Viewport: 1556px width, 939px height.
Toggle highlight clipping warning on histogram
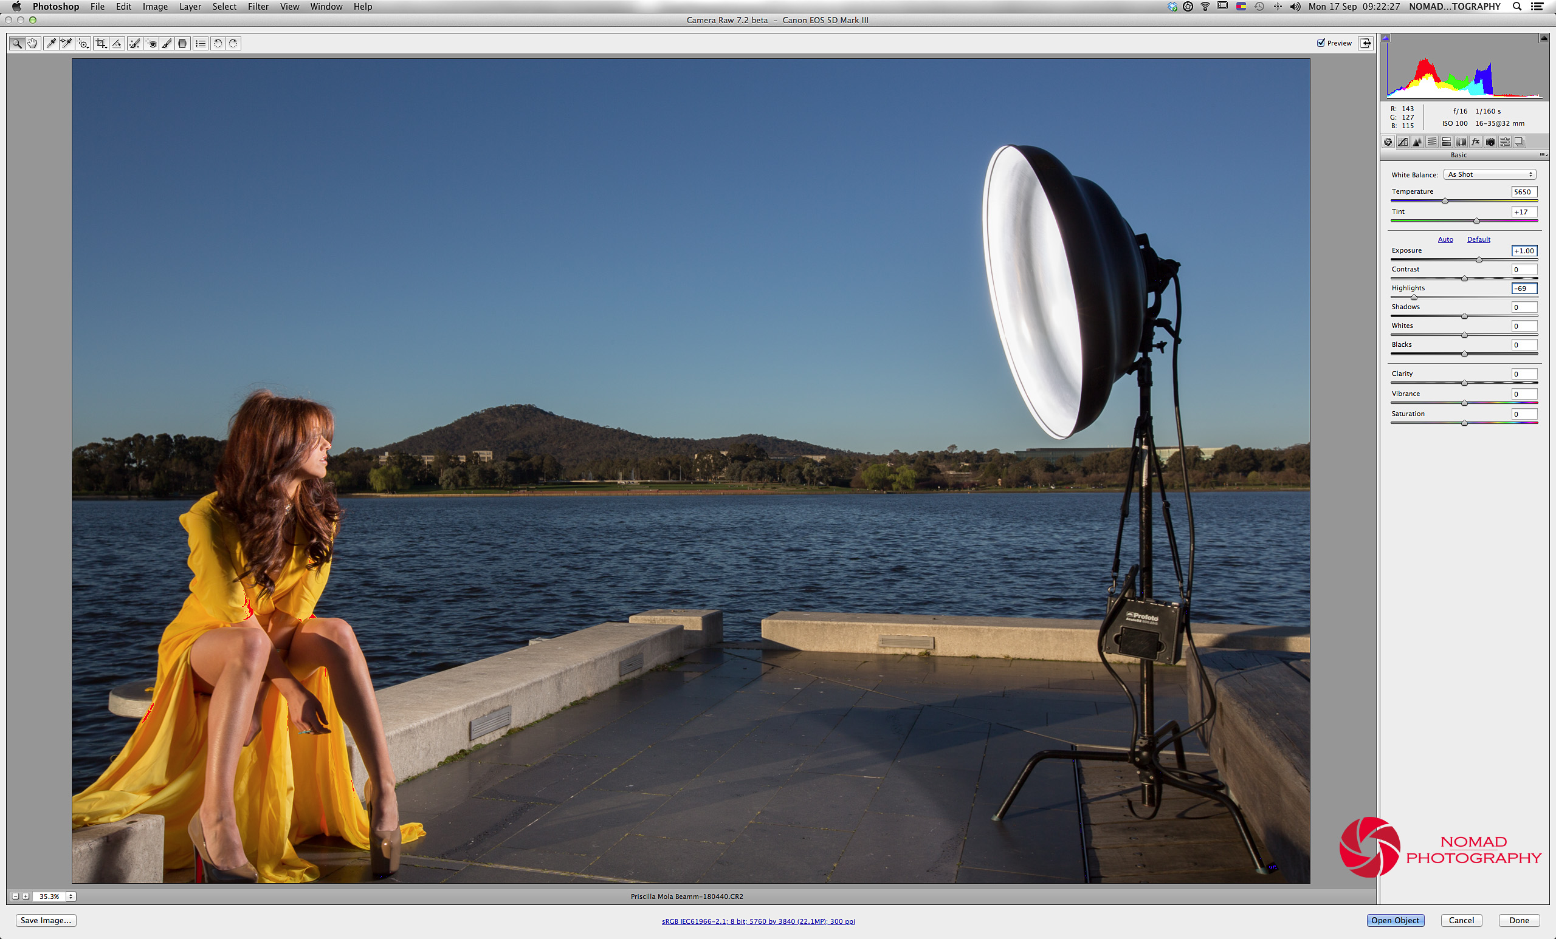click(1543, 38)
